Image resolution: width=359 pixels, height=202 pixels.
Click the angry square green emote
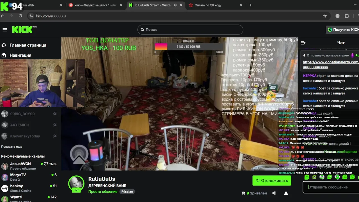314,177
